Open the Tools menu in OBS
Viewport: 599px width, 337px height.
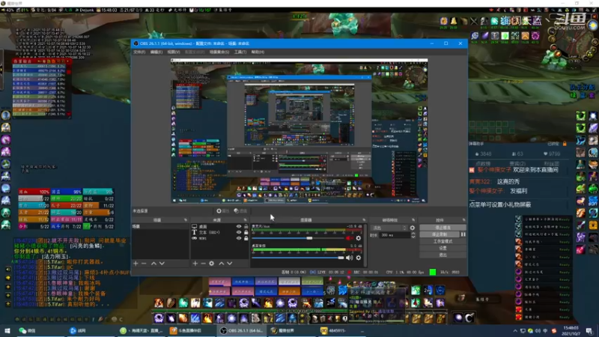tap(240, 52)
